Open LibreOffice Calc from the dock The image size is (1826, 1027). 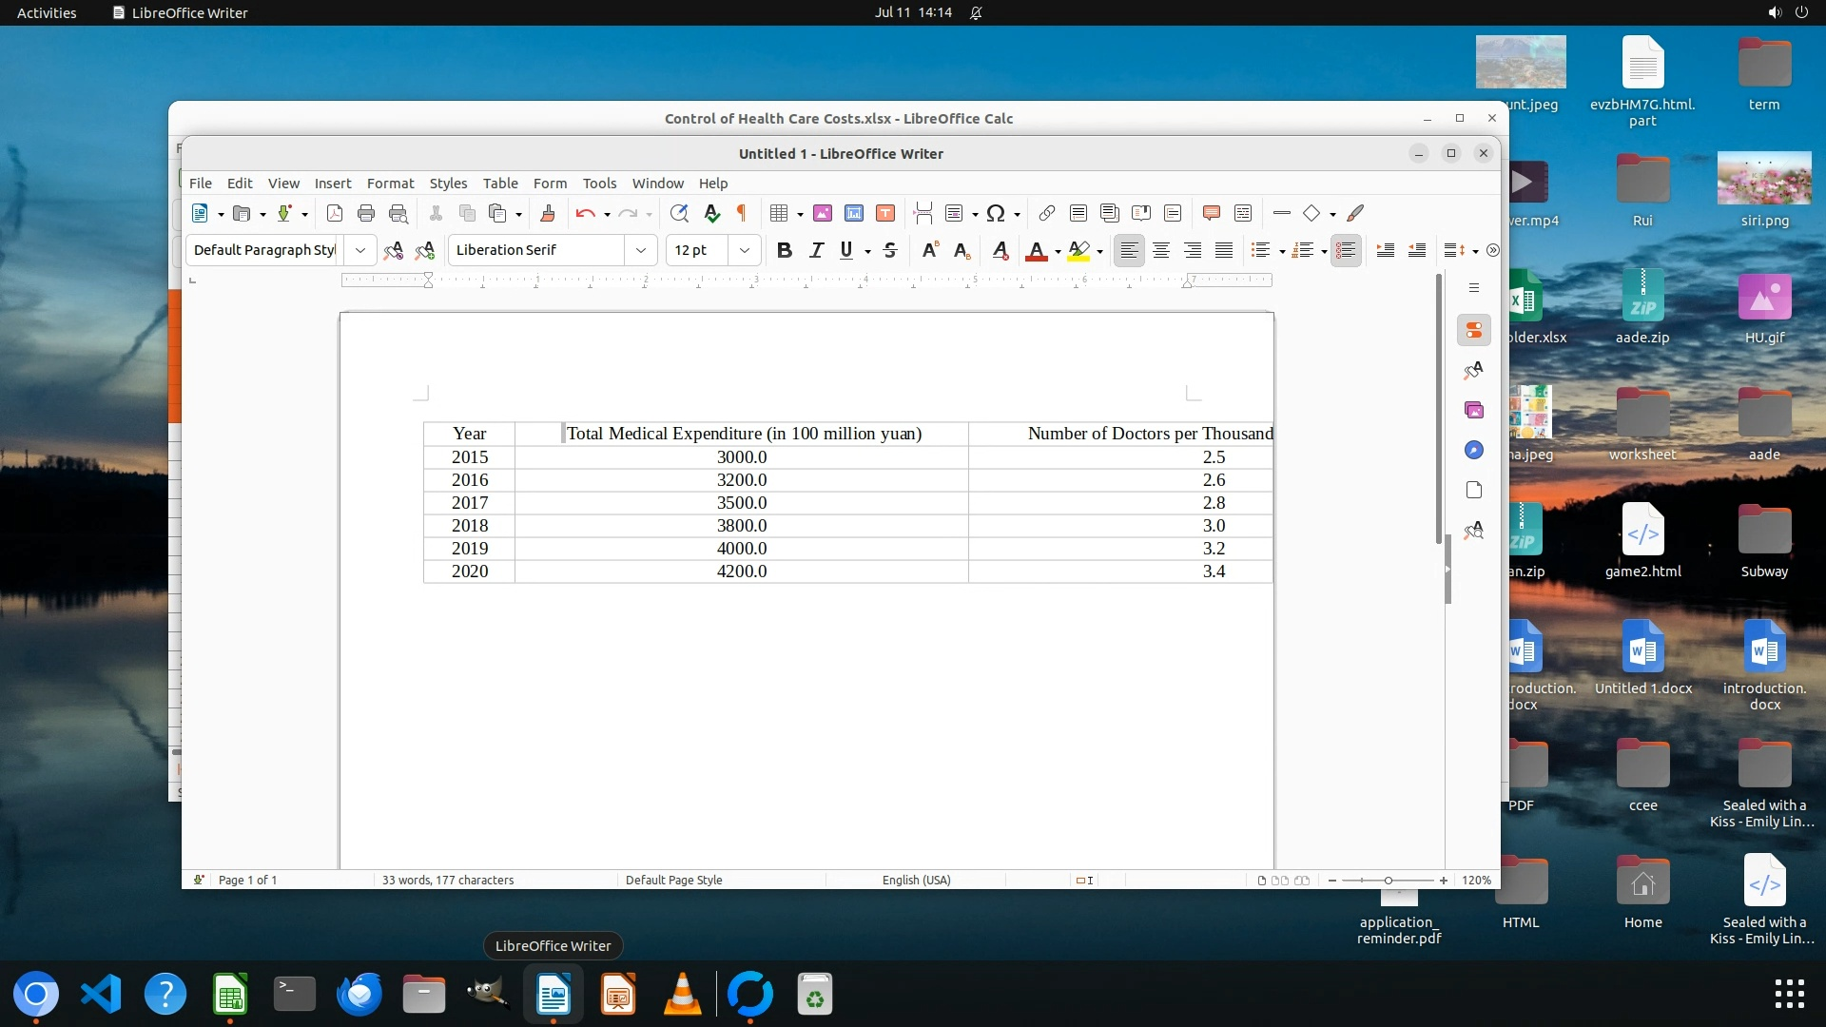tap(230, 995)
